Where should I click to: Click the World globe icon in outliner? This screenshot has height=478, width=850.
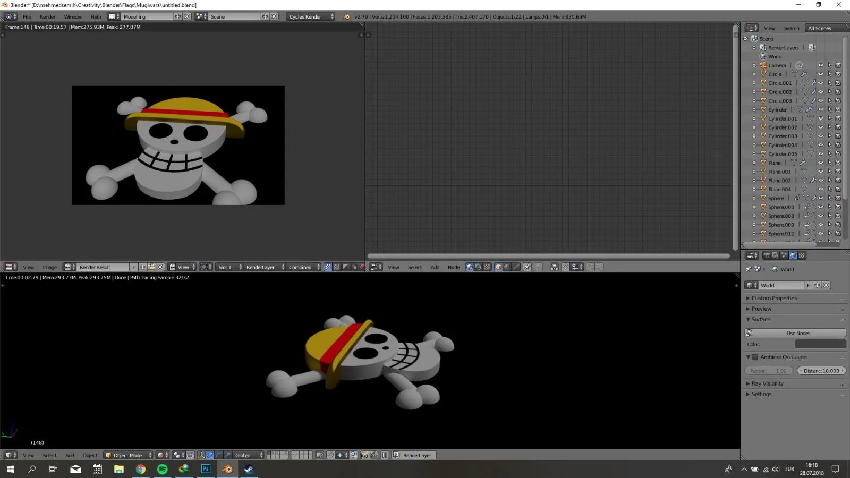point(763,56)
